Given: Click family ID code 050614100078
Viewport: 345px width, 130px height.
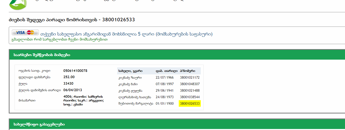Looking at the screenshot, I should click(x=75, y=71).
